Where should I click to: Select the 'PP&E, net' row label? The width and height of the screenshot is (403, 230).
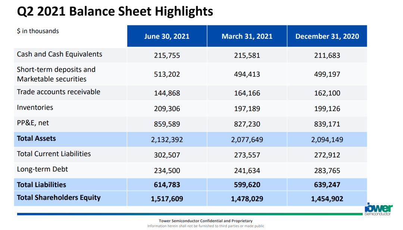[x=33, y=123]
